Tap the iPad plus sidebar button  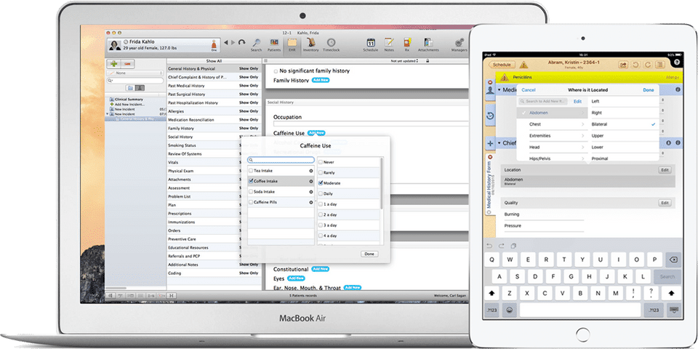pos(490,143)
